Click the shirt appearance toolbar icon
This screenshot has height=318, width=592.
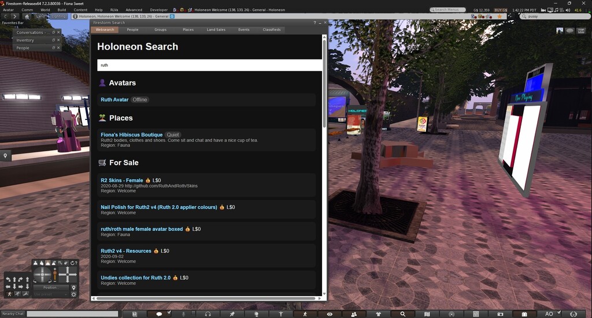point(378,314)
